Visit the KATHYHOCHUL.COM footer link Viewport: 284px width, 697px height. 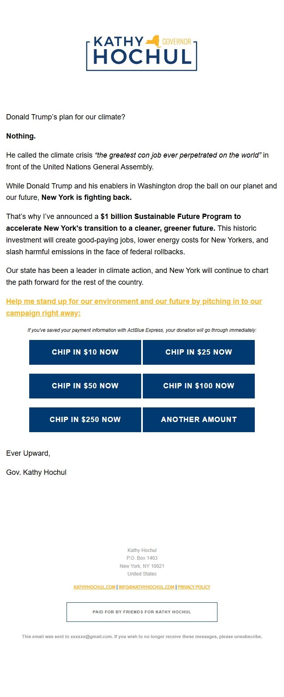pyautogui.click(x=95, y=587)
